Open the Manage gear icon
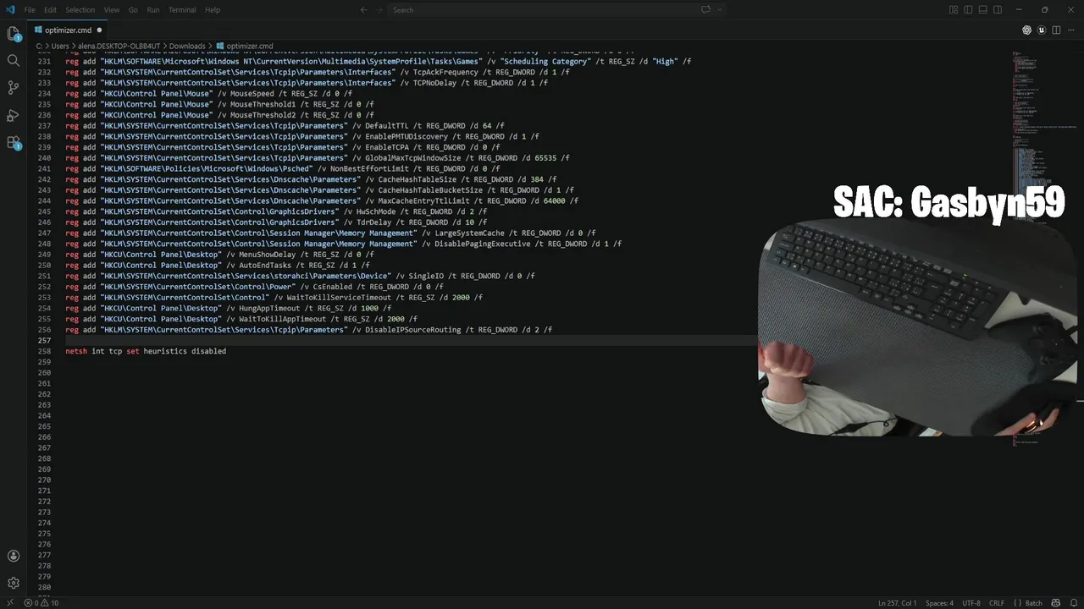The height and width of the screenshot is (609, 1084). [x=14, y=583]
